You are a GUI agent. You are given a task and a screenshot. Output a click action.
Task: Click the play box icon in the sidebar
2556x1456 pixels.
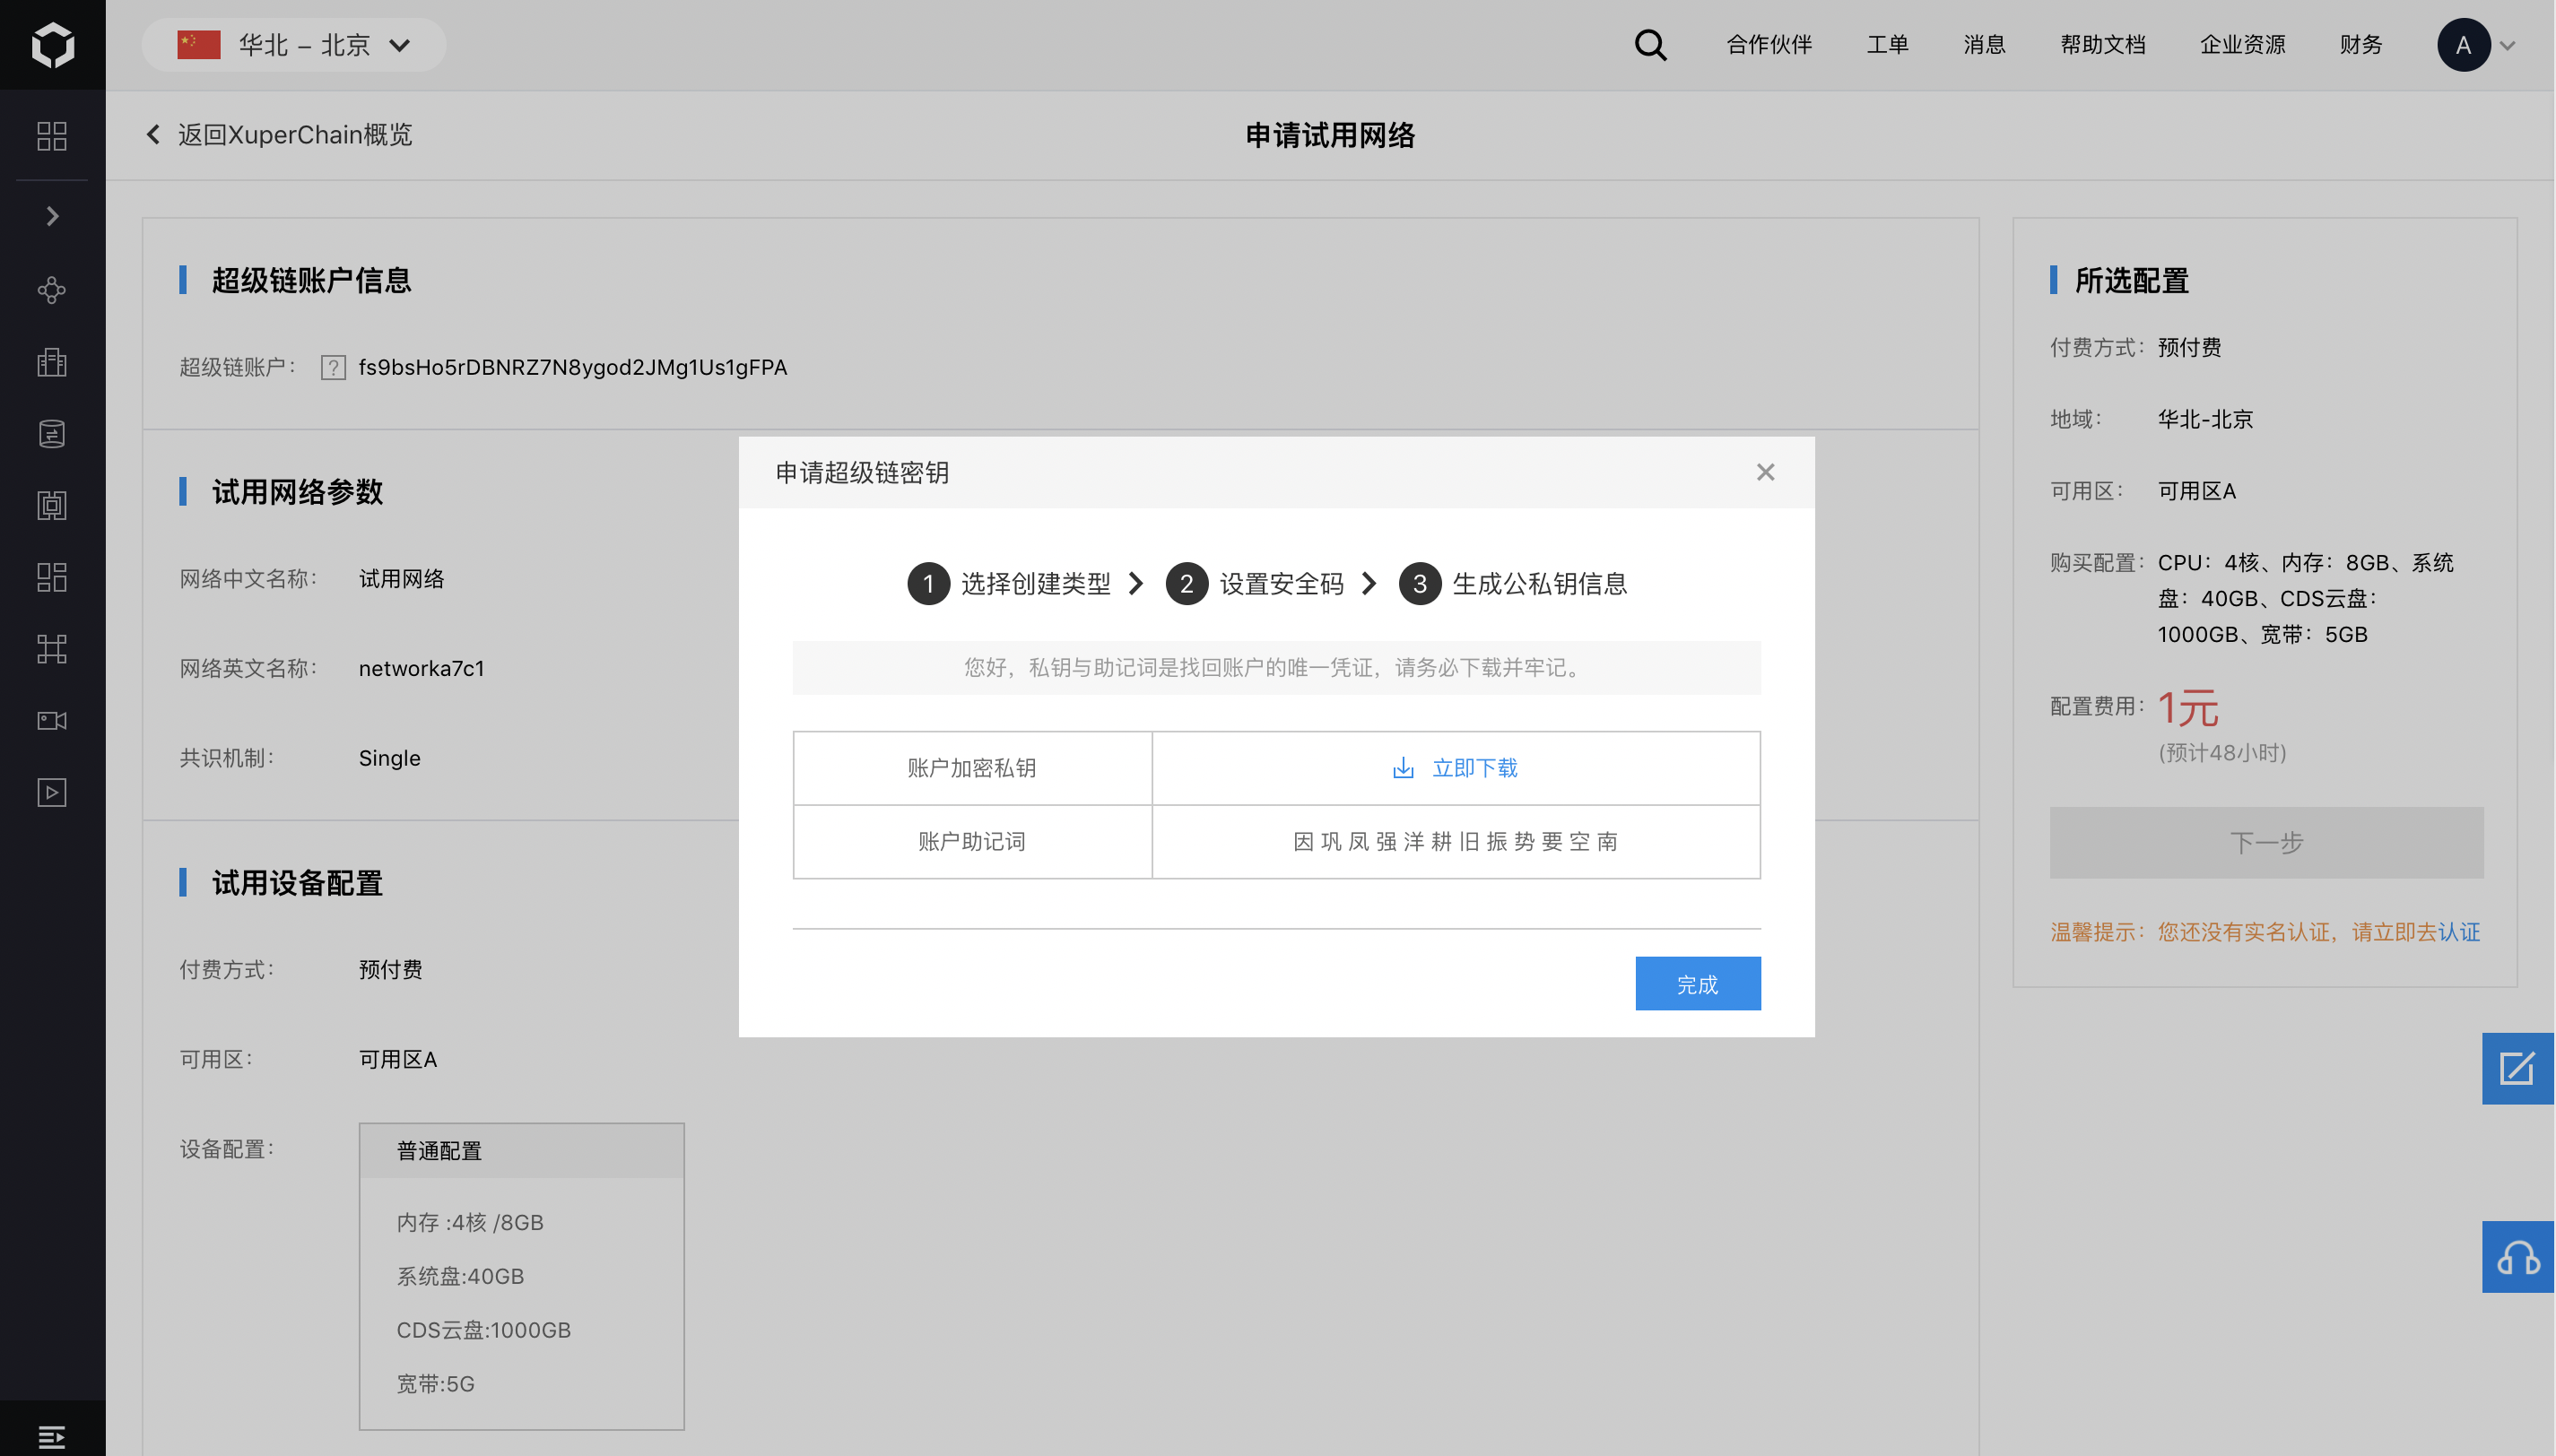[x=52, y=793]
